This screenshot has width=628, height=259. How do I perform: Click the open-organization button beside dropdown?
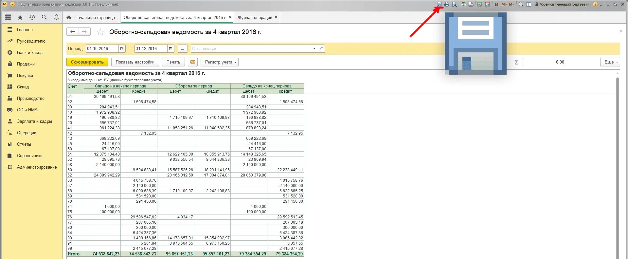[x=321, y=48]
